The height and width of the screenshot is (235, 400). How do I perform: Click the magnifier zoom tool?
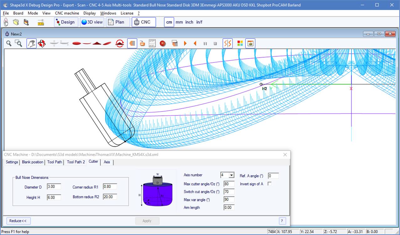(x=9, y=43)
